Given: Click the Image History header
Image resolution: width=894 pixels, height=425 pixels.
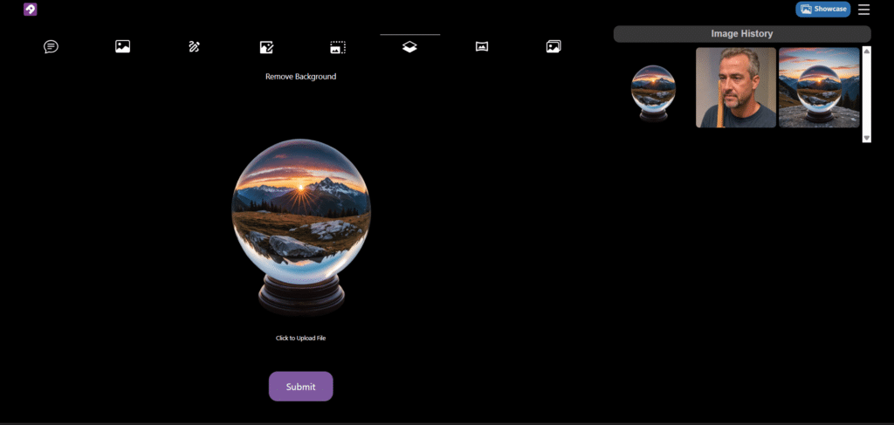Looking at the screenshot, I should coord(742,34).
